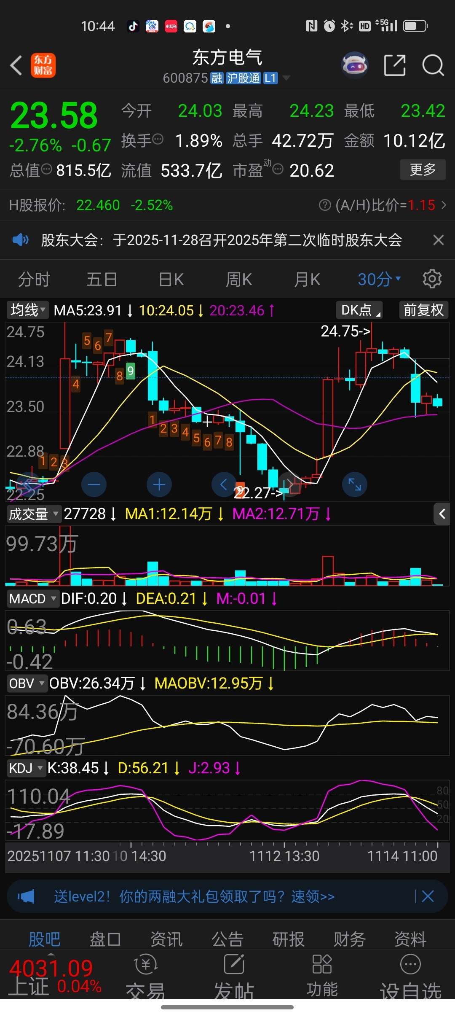The height and width of the screenshot is (1017, 455).
Task: Tap the info icon beside 换手
Action: (x=158, y=139)
